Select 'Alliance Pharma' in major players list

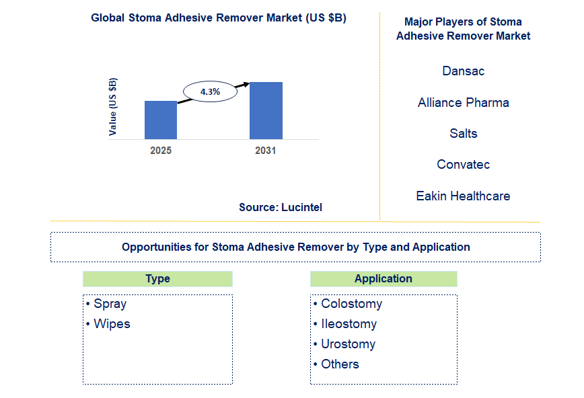click(464, 102)
